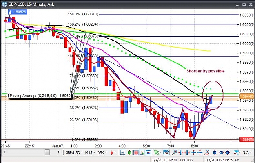Open the candlestick chart type dropdown
255x163 pixels.
(x=113, y=152)
